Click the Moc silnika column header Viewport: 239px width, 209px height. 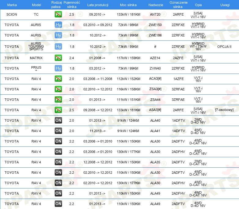click(x=128, y=5)
